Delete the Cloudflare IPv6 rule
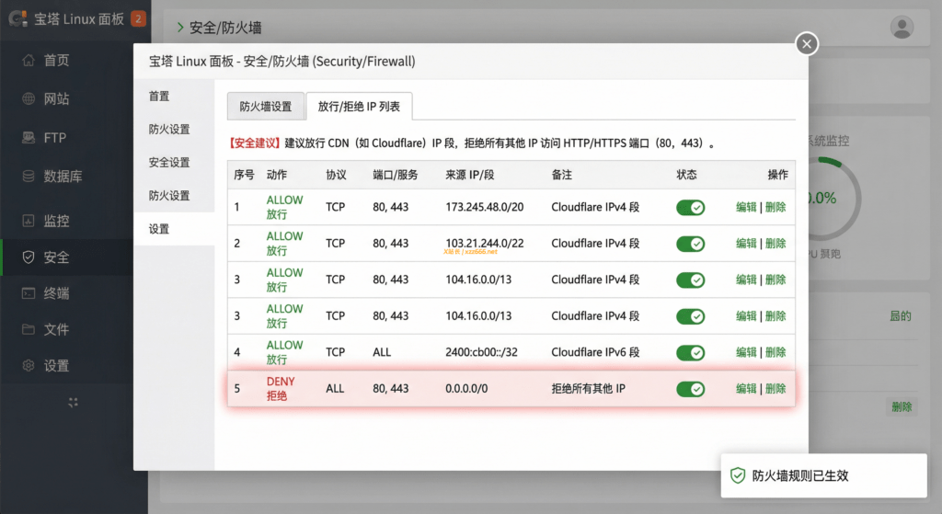The image size is (942, 514). pyautogui.click(x=775, y=352)
